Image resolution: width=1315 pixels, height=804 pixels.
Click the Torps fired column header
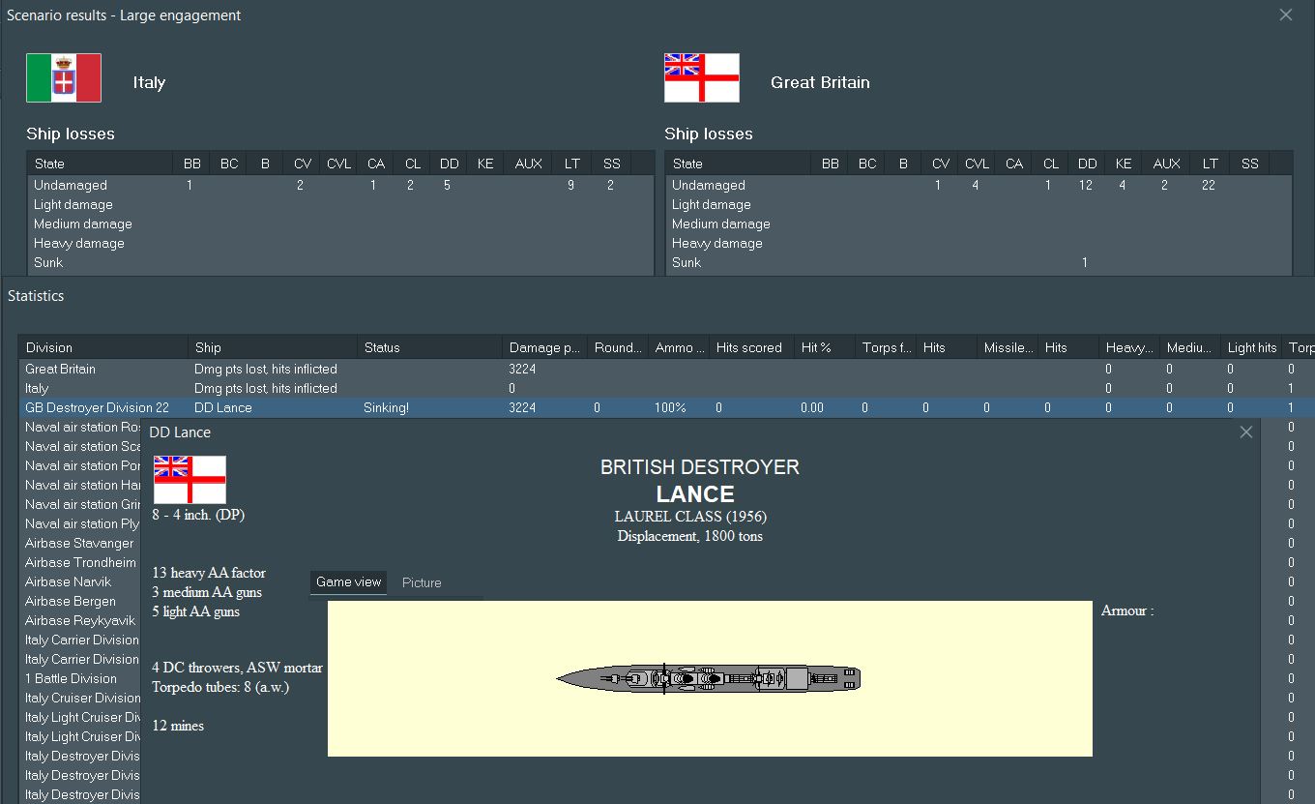885,347
